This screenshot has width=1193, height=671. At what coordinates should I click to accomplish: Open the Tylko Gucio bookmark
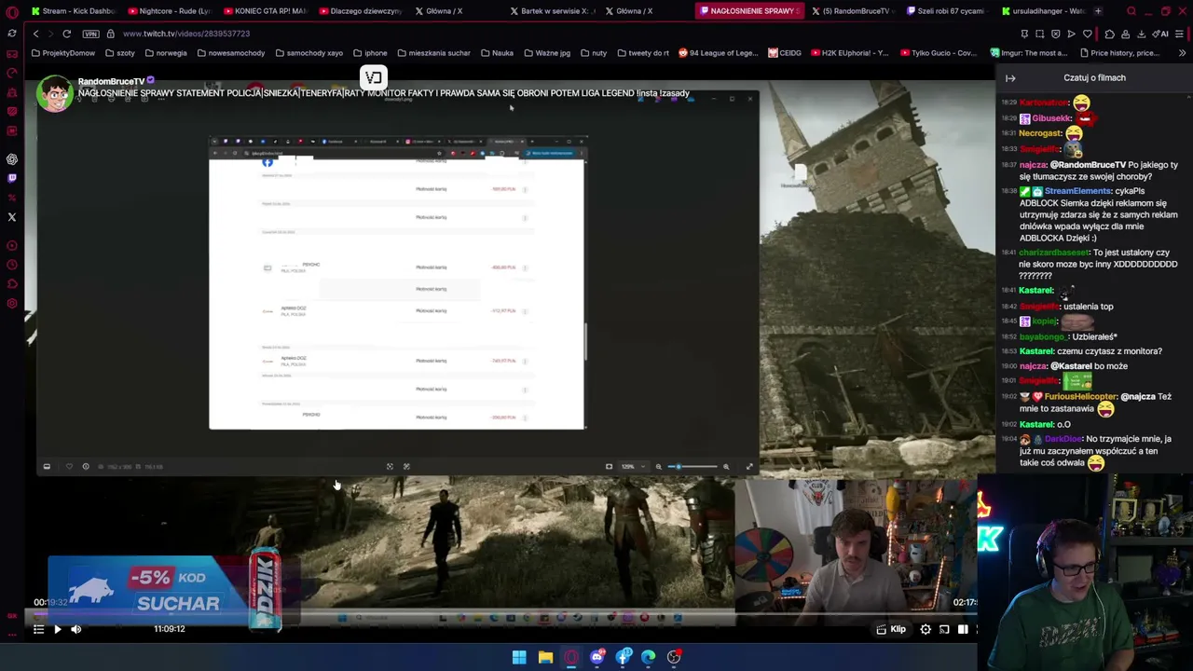point(937,53)
